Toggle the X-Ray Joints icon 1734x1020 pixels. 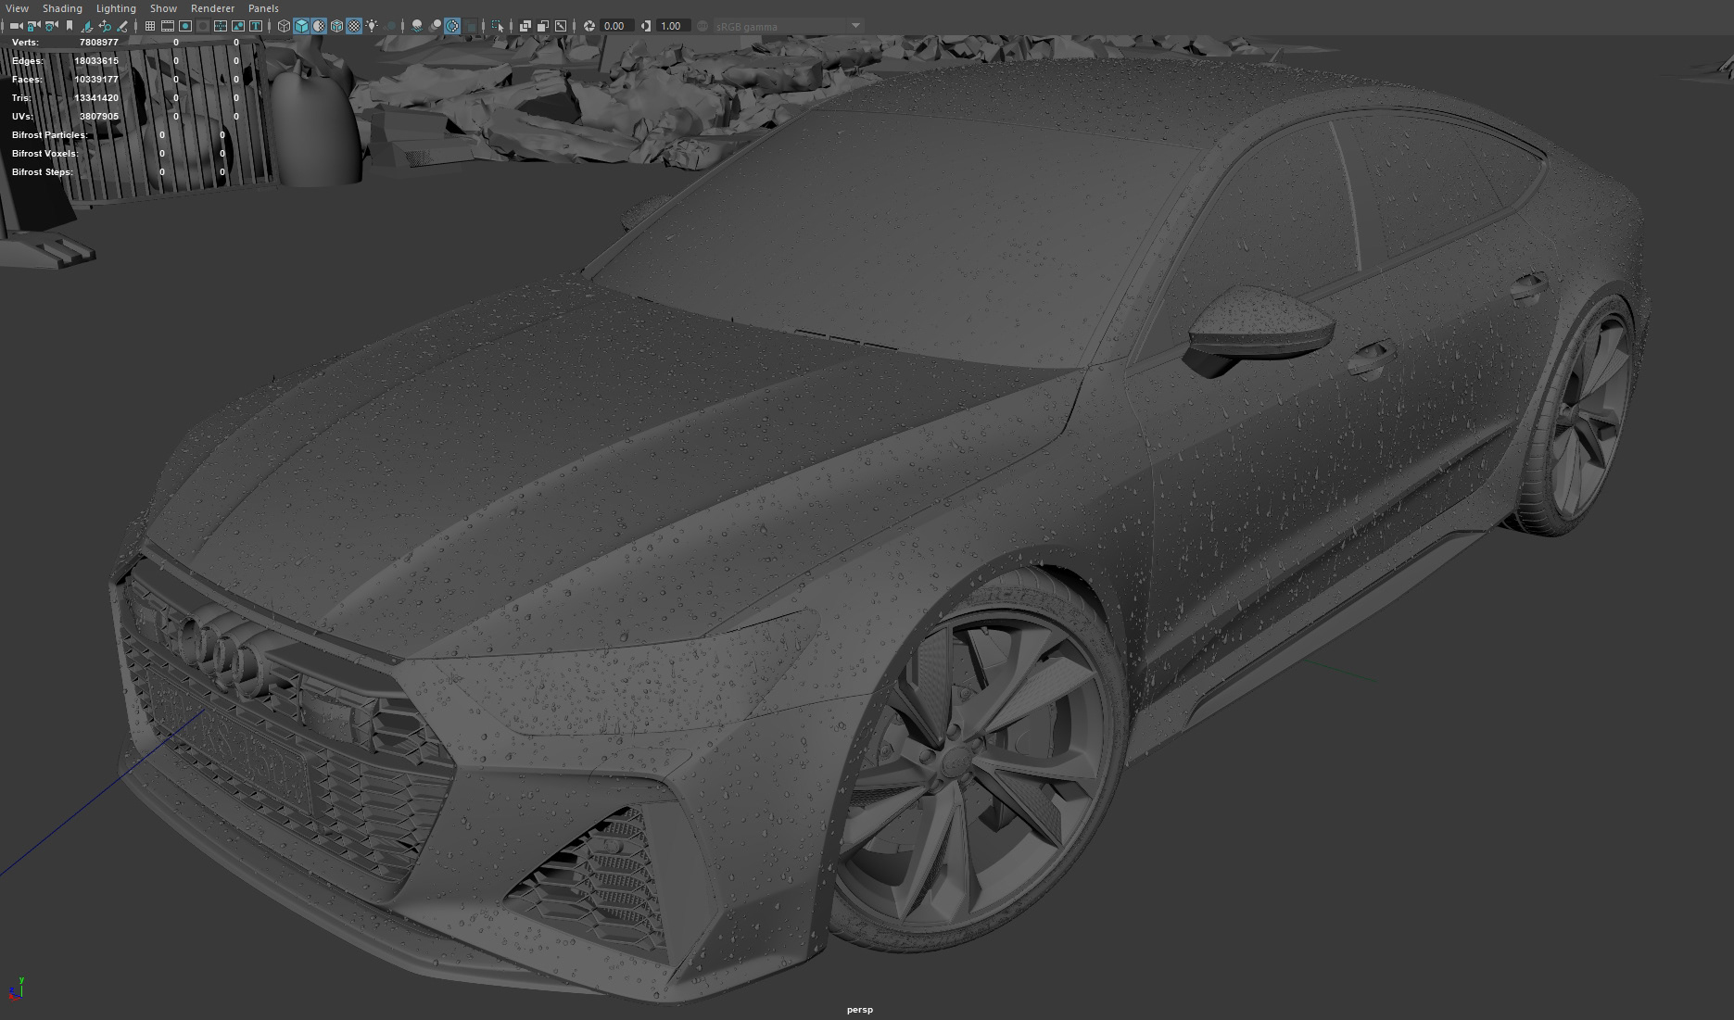[561, 26]
